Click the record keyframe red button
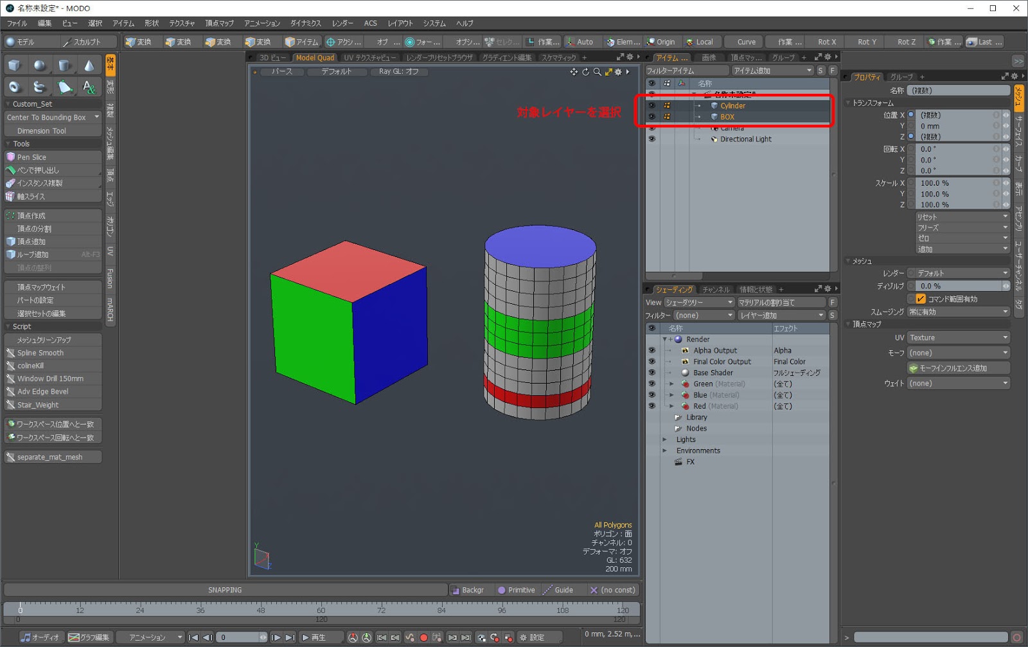This screenshot has height=647, width=1028. (423, 637)
